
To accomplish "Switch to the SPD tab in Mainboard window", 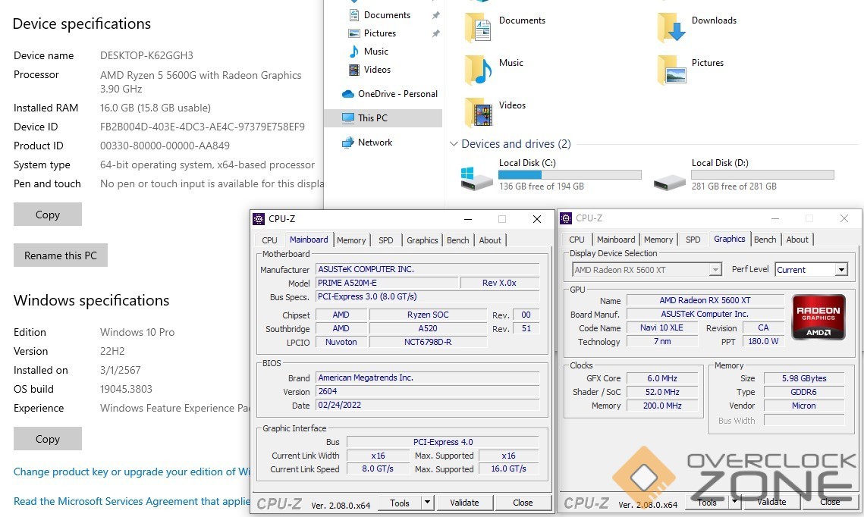I will 386,240.
